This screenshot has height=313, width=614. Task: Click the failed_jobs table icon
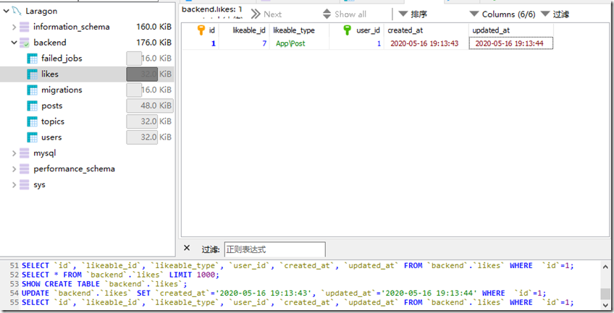pyautogui.click(x=32, y=59)
